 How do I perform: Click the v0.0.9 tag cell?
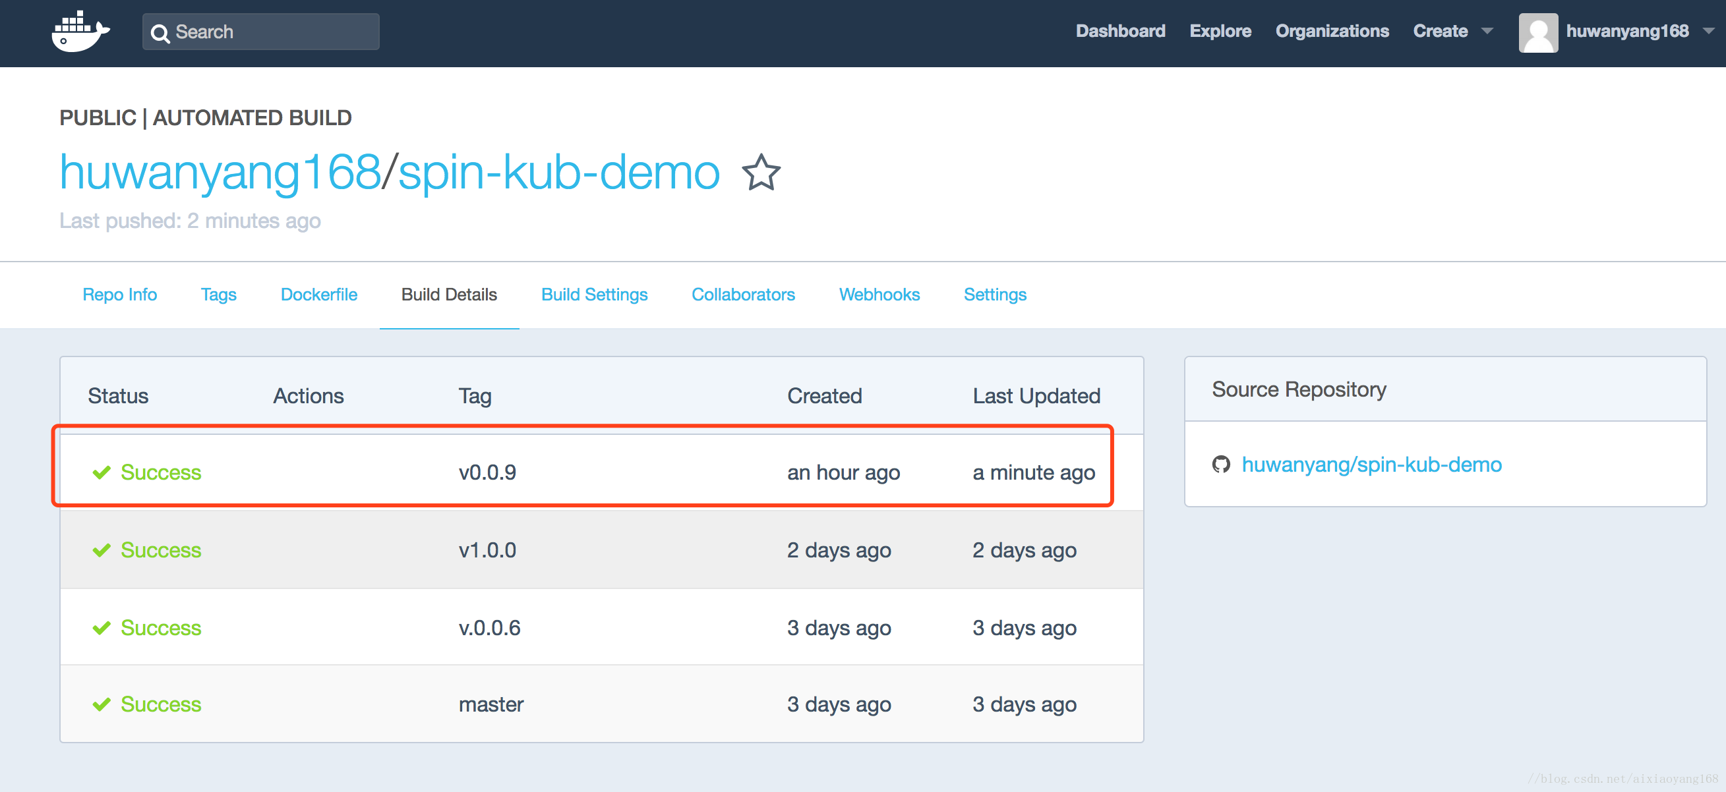click(487, 472)
